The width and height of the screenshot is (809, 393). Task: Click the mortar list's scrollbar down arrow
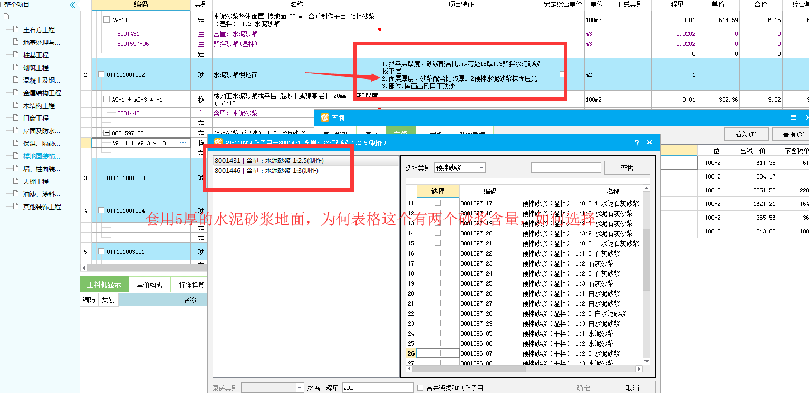click(647, 361)
